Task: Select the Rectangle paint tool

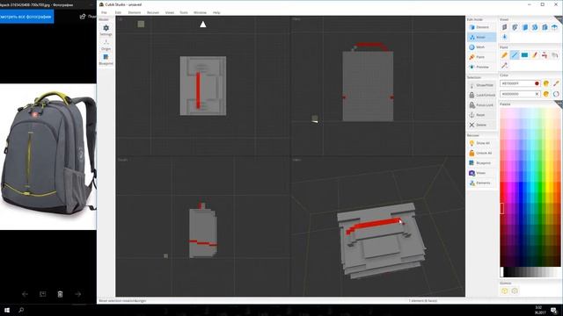Action: click(524, 54)
